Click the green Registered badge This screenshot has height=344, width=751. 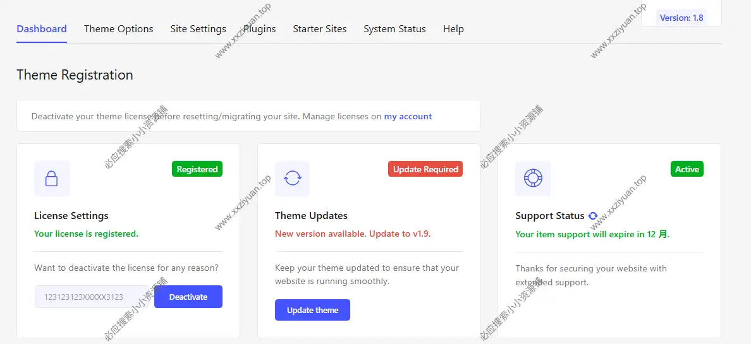197,169
